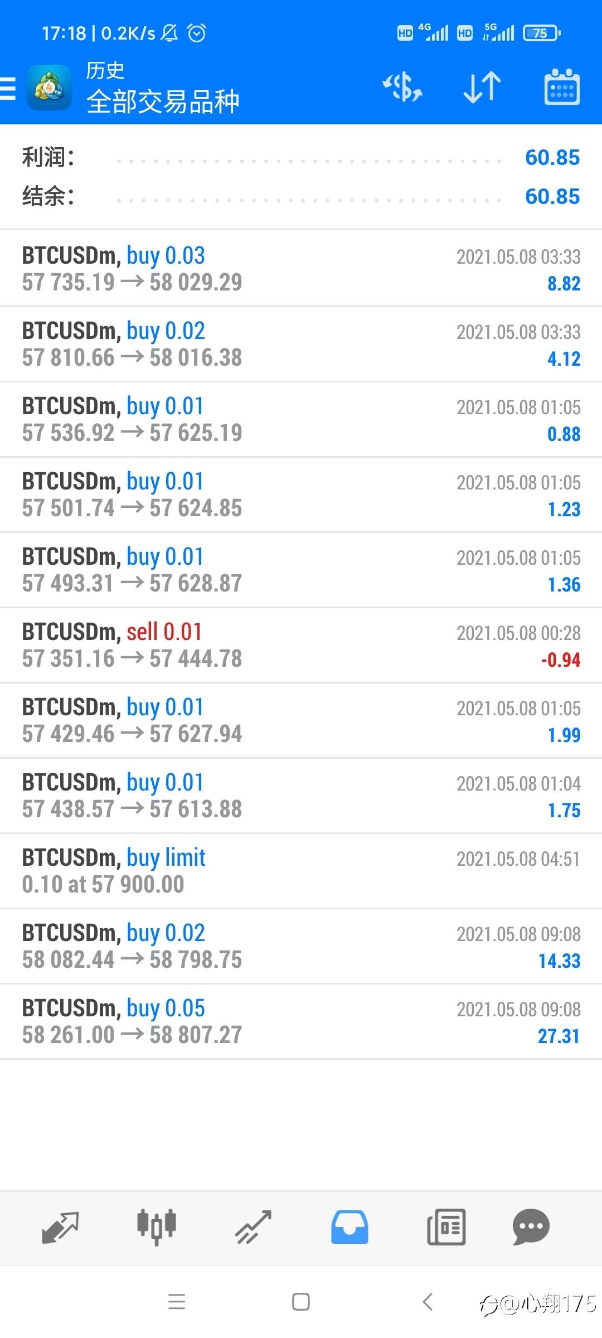Open the News tab
This screenshot has height=1338, width=602.
(x=446, y=1228)
